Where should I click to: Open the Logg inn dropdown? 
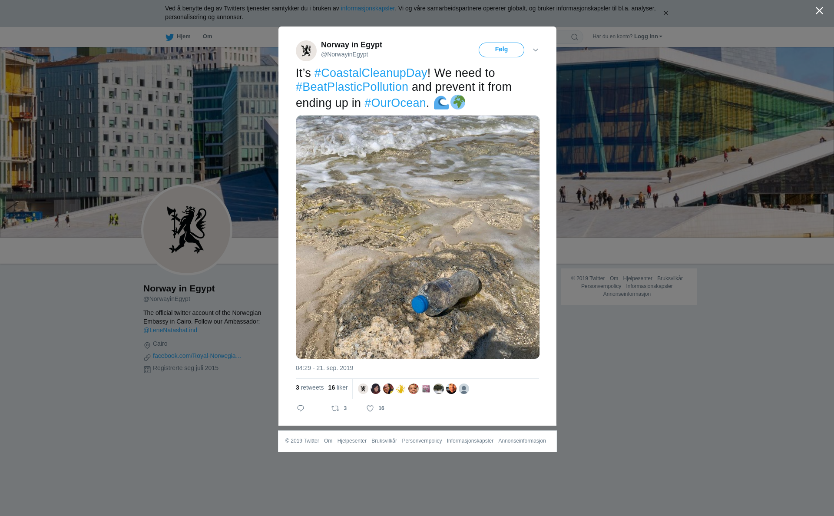(648, 36)
